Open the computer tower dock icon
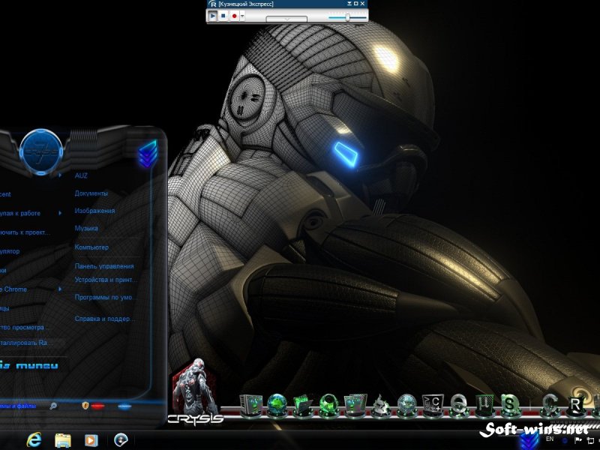 point(251,405)
